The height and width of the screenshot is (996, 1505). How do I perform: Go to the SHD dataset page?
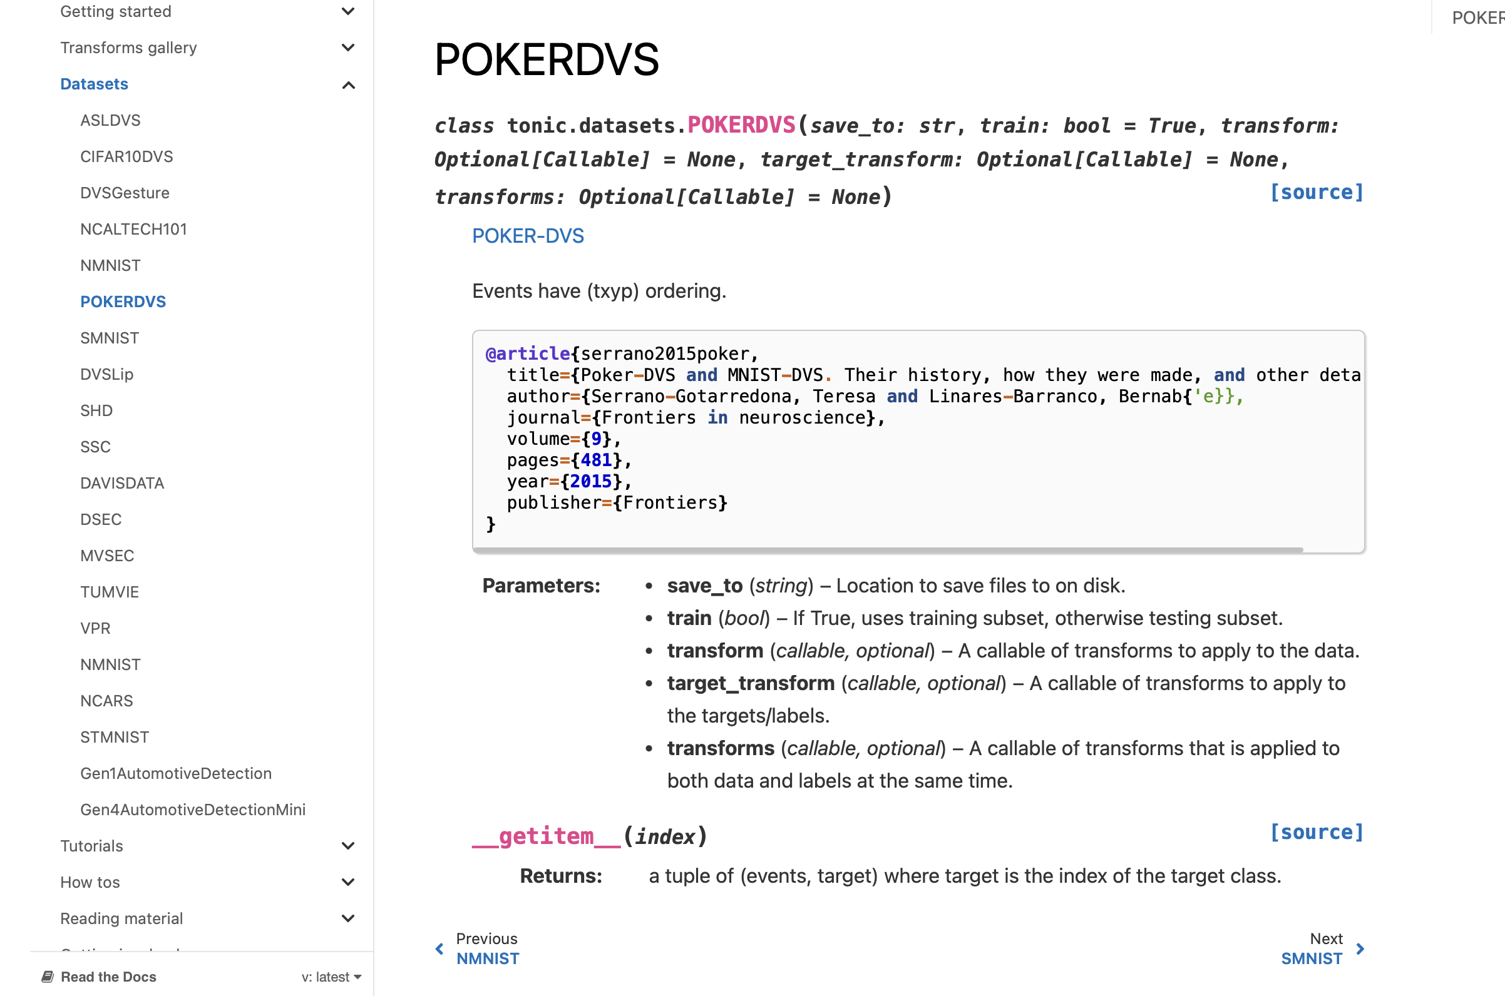96,410
